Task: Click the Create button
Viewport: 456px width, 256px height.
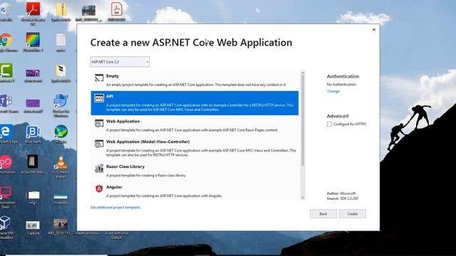Action: click(x=352, y=213)
